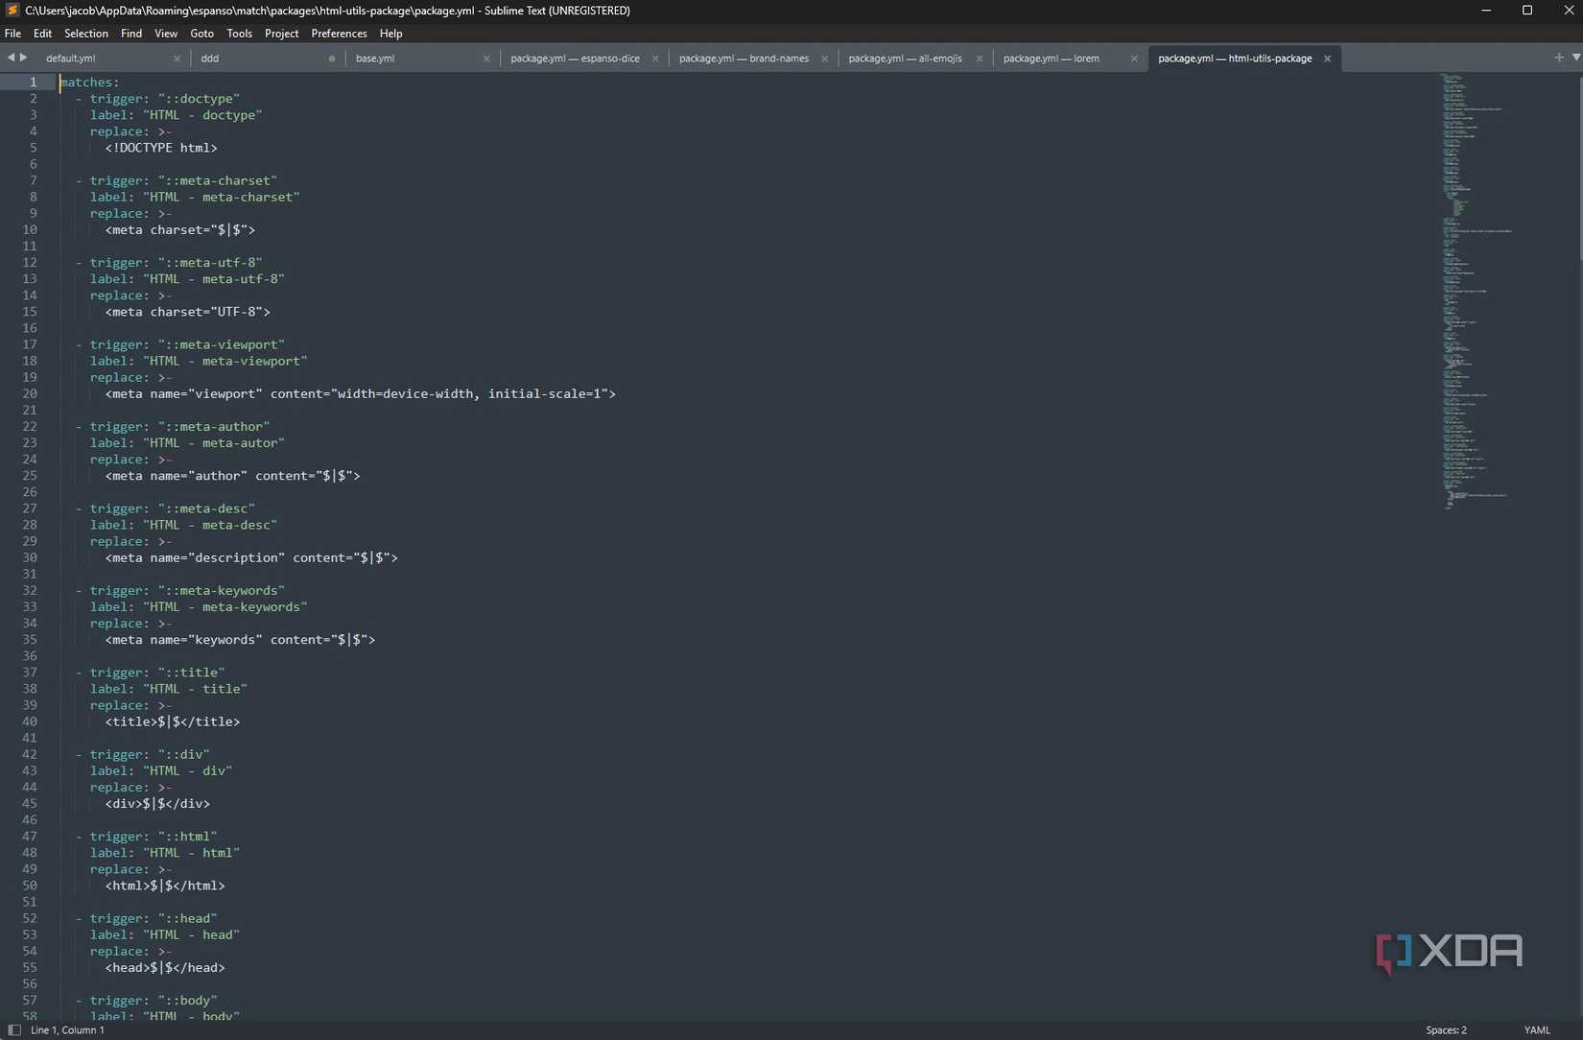Click line number 20 in the gutter
The width and height of the screenshot is (1583, 1040).
click(x=30, y=393)
